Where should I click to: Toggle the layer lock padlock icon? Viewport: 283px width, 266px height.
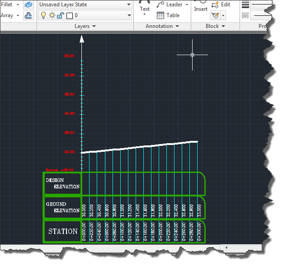point(60,15)
